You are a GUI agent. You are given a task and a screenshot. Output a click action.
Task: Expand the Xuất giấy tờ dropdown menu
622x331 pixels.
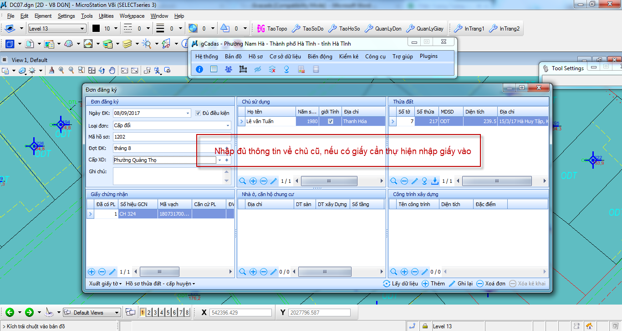point(106,284)
